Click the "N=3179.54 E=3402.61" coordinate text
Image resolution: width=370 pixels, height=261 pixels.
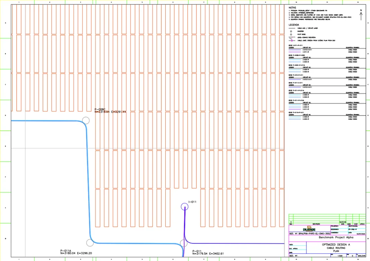[x=208, y=254]
